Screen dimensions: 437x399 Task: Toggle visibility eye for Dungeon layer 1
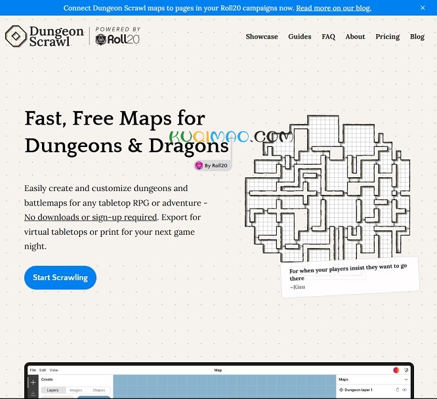(x=404, y=390)
